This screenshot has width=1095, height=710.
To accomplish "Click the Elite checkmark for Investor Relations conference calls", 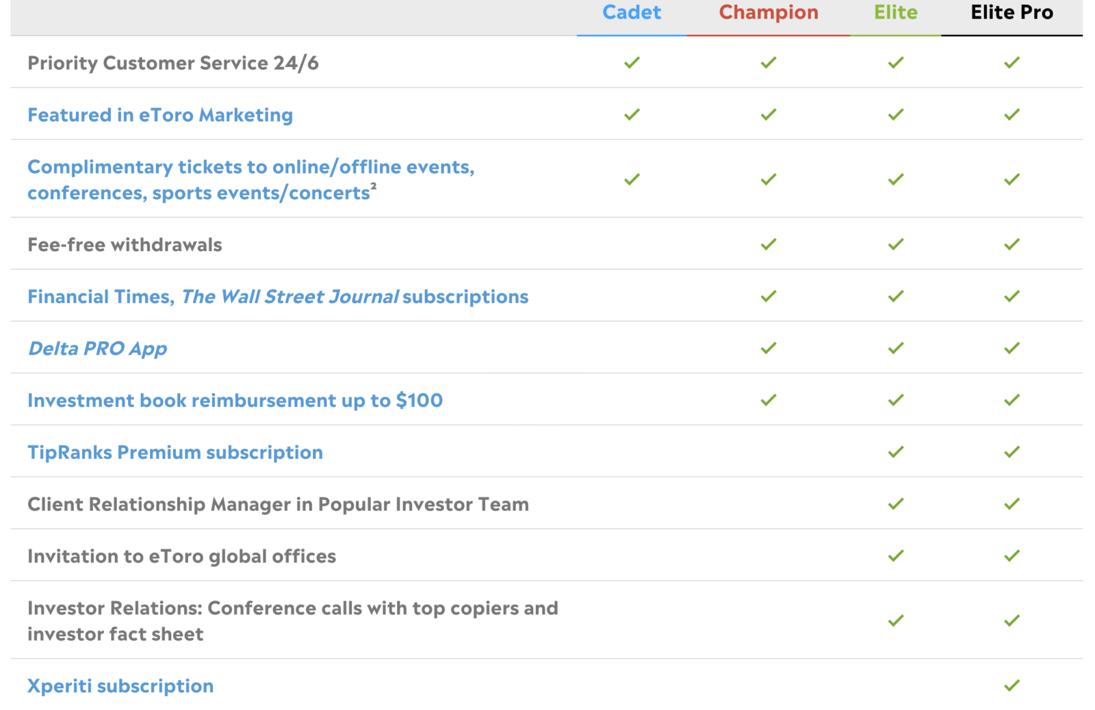I will (894, 621).
